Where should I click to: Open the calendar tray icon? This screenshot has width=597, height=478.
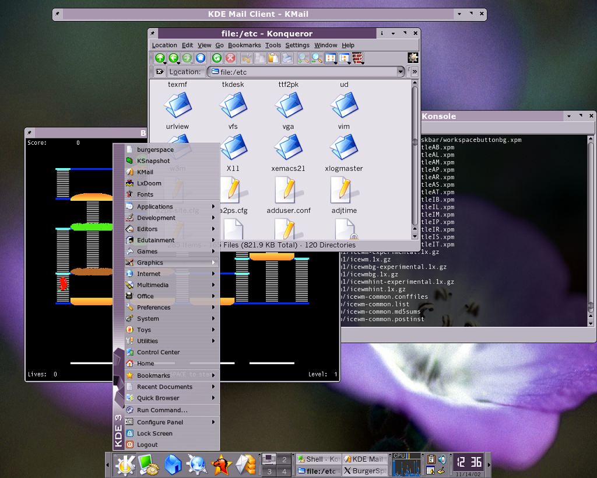[x=431, y=470]
